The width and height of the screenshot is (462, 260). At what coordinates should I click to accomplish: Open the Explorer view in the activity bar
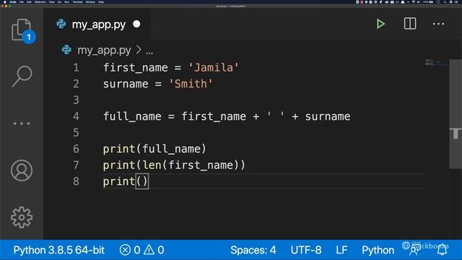[x=22, y=30]
